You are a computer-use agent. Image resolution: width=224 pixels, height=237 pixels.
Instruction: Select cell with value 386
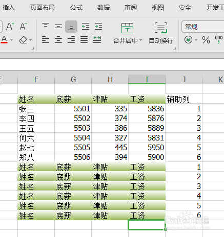coord(110,128)
